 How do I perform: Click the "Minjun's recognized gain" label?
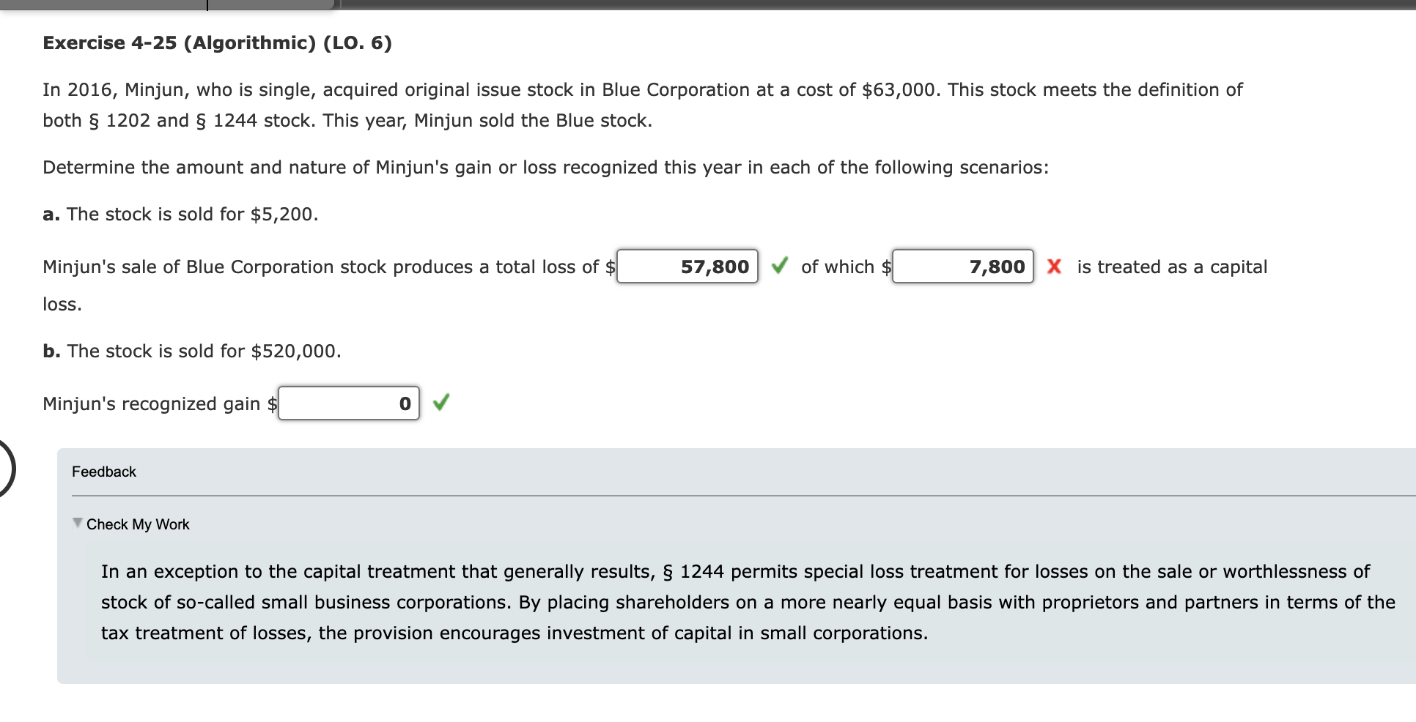pyautogui.click(x=151, y=404)
